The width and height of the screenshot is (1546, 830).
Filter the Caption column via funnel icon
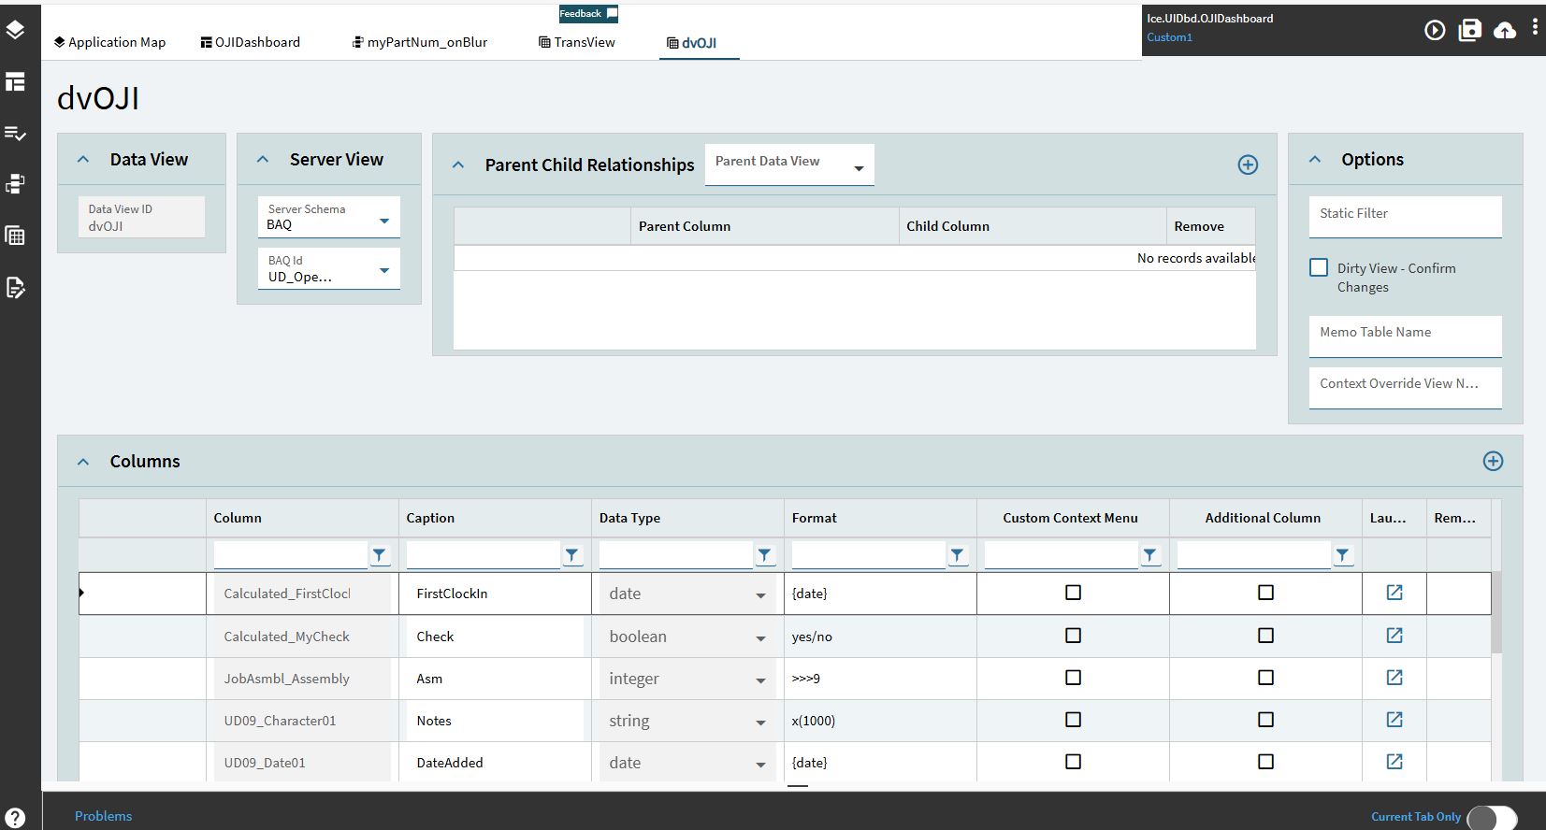571,555
